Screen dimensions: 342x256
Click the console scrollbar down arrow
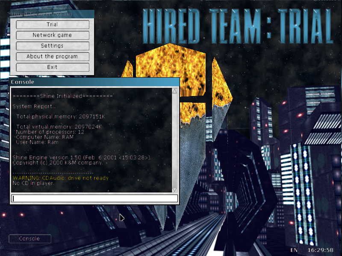(175, 189)
